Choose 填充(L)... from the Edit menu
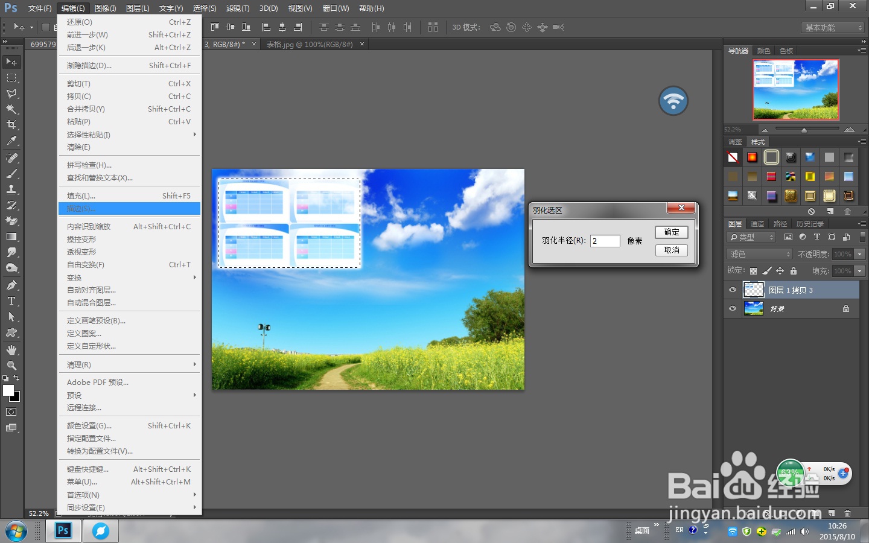The width and height of the screenshot is (869, 543). [x=129, y=195]
